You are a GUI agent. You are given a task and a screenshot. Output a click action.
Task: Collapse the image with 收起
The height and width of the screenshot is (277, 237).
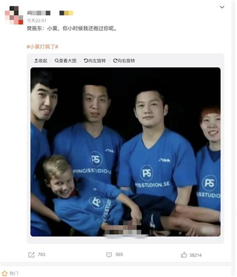tap(41, 61)
